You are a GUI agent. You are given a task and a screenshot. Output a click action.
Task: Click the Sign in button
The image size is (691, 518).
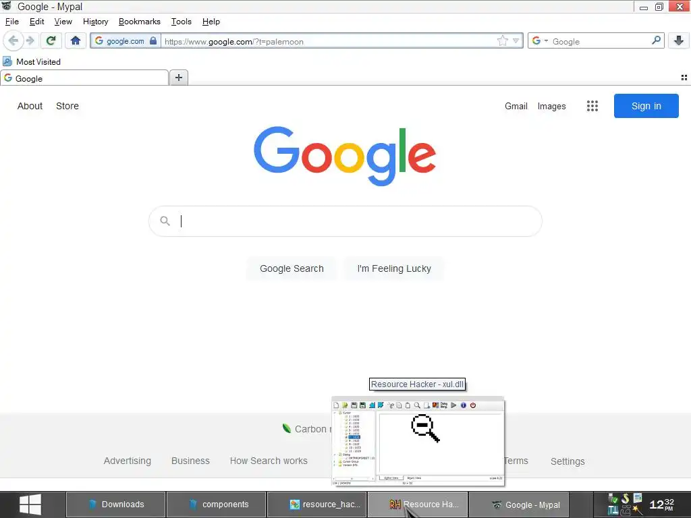pyautogui.click(x=646, y=106)
